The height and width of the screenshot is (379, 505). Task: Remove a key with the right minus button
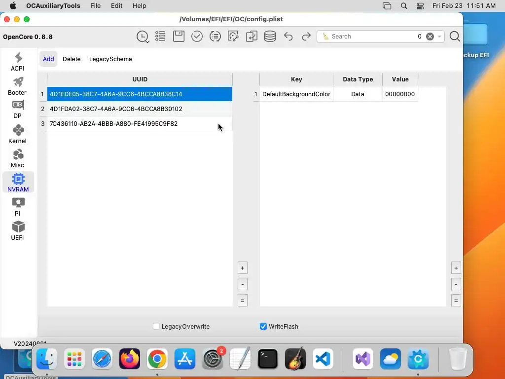pos(456,284)
